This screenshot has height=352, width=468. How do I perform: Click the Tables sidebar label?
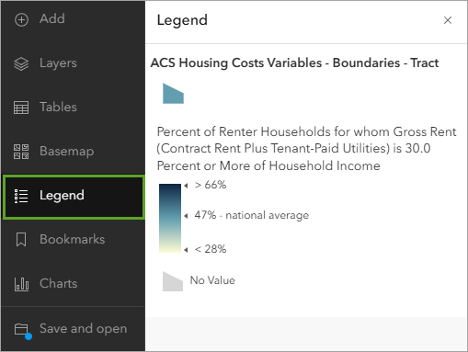(x=58, y=108)
